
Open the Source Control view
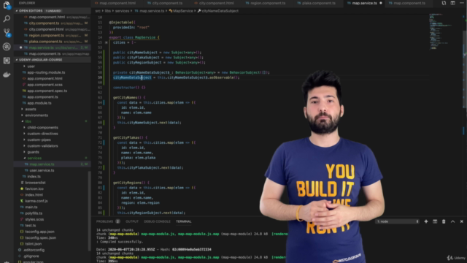click(x=7, y=32)
